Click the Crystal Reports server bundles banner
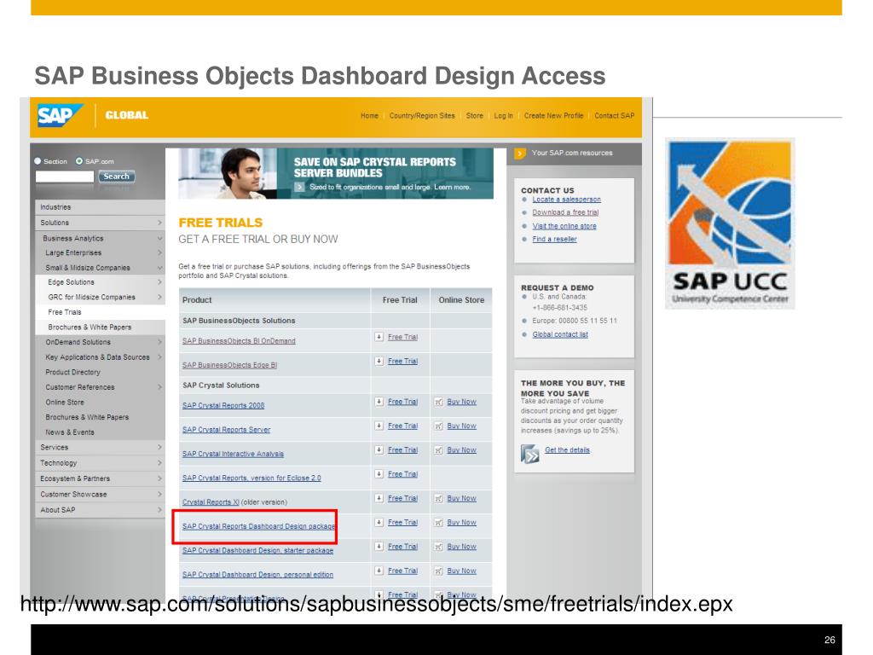873x655 pixels. click(x=335, y=173)
